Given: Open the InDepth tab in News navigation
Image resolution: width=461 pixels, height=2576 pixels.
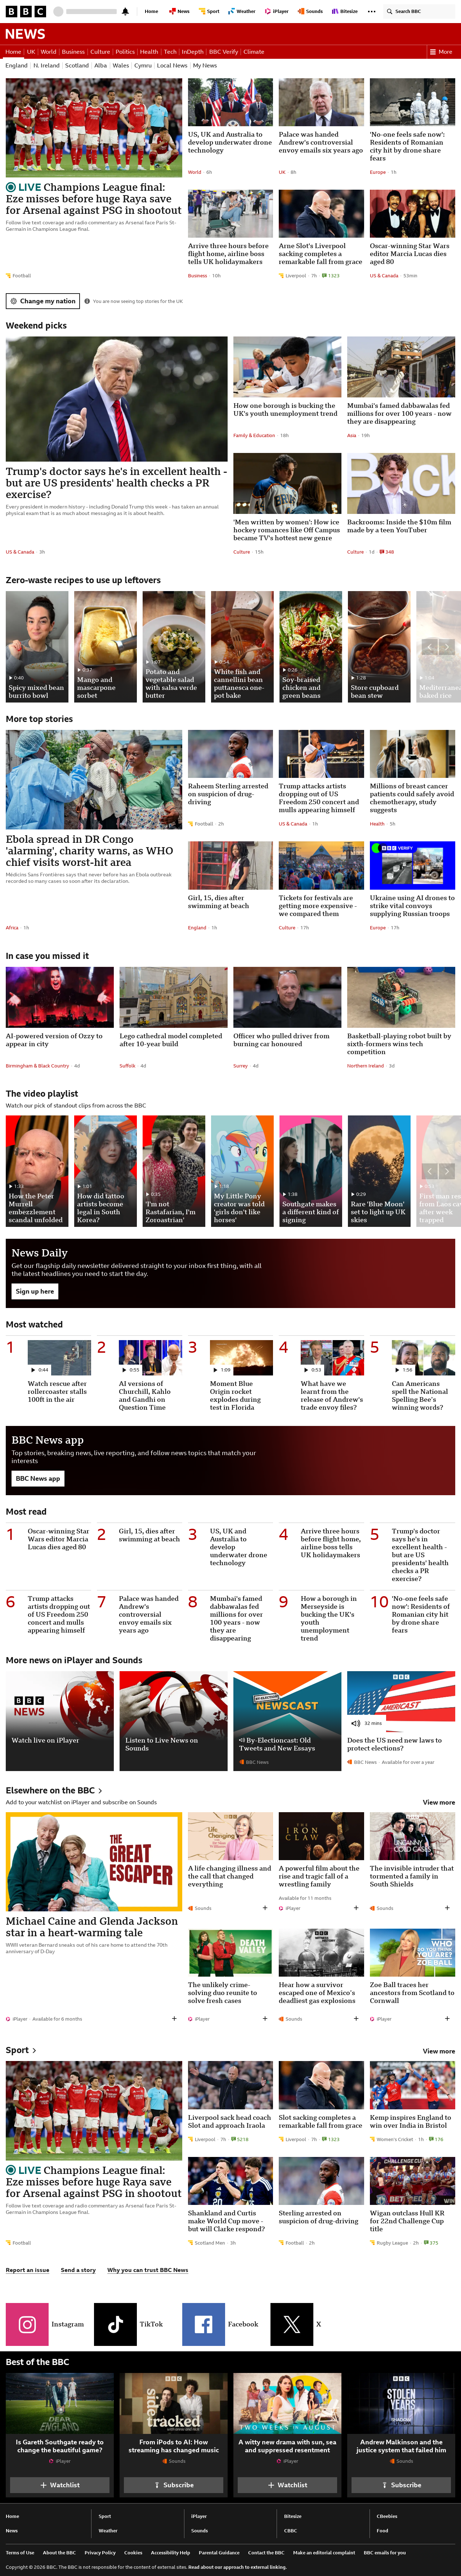Looking at the screenshot, I should (x=193, y=52).
